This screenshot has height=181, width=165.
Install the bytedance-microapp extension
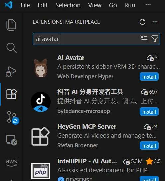(149, 112)
